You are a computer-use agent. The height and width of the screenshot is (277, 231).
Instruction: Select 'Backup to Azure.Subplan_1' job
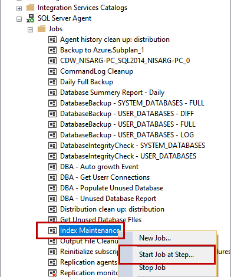(102, 50)
